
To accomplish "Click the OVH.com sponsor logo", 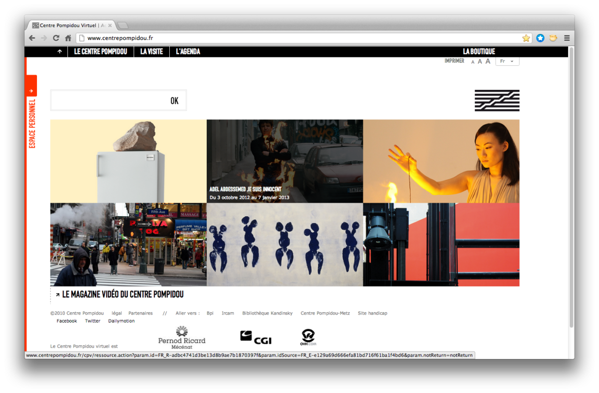I will 308,337.
